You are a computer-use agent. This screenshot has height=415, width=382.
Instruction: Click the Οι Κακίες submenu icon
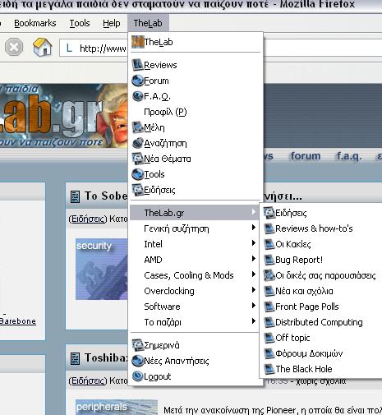[x=269, y=244]
